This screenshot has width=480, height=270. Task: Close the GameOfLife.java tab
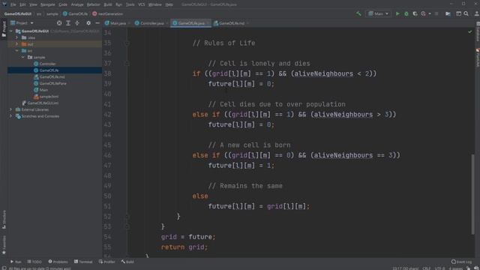[208, 23]
